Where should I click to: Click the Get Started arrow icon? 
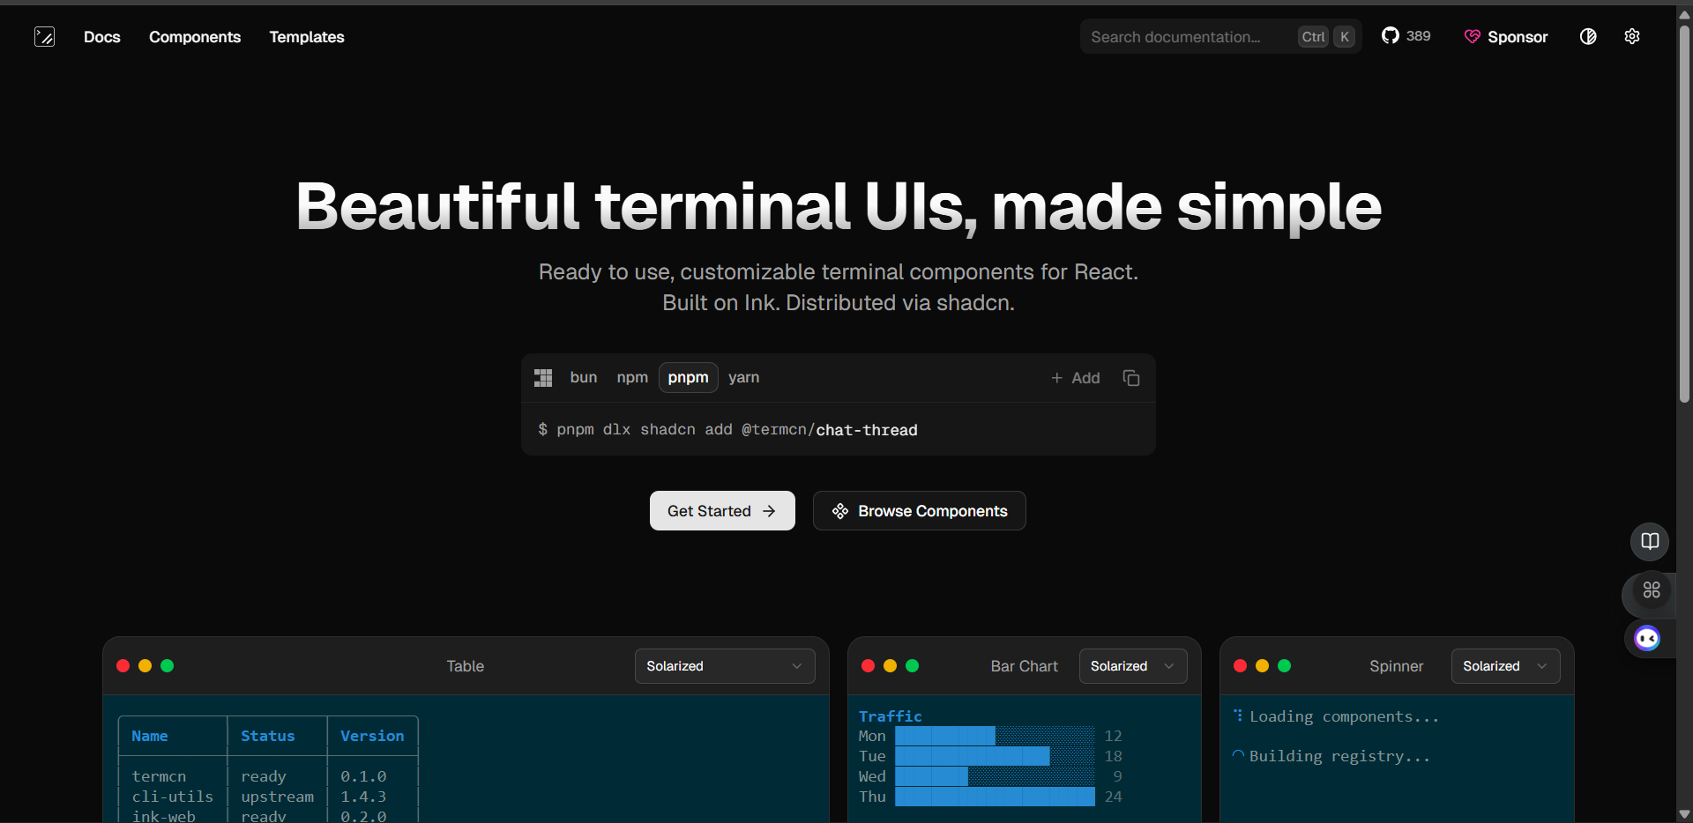[x=769, y=511]
